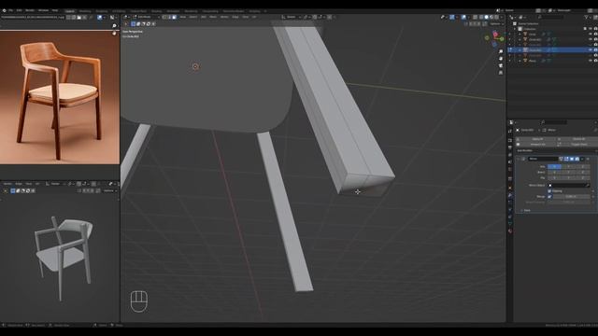This screenshot has width=598, height=336.
Task: Toggle Mirror Axis Y button
Action: coord(569,166)
